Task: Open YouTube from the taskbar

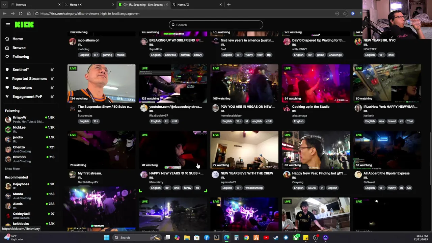Action: point(266,238)
